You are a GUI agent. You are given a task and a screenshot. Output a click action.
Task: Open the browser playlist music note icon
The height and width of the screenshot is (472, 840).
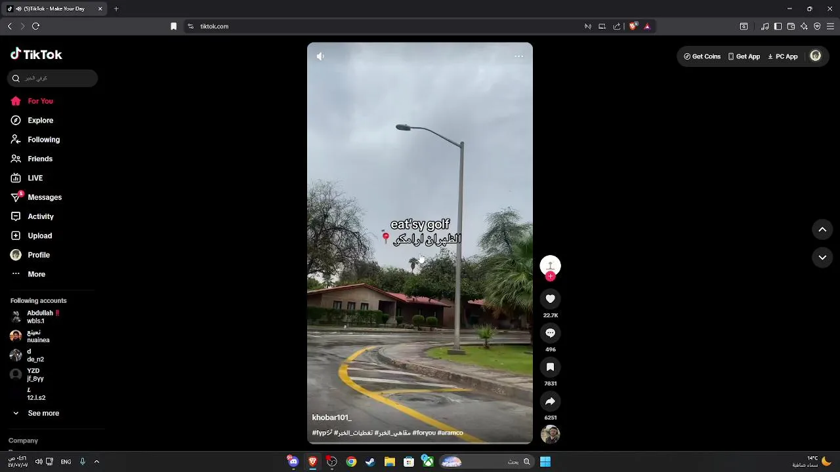coord(765,26)
